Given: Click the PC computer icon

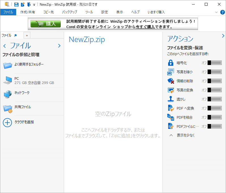Looking at the screenshot, I should [x=8, y=80].
